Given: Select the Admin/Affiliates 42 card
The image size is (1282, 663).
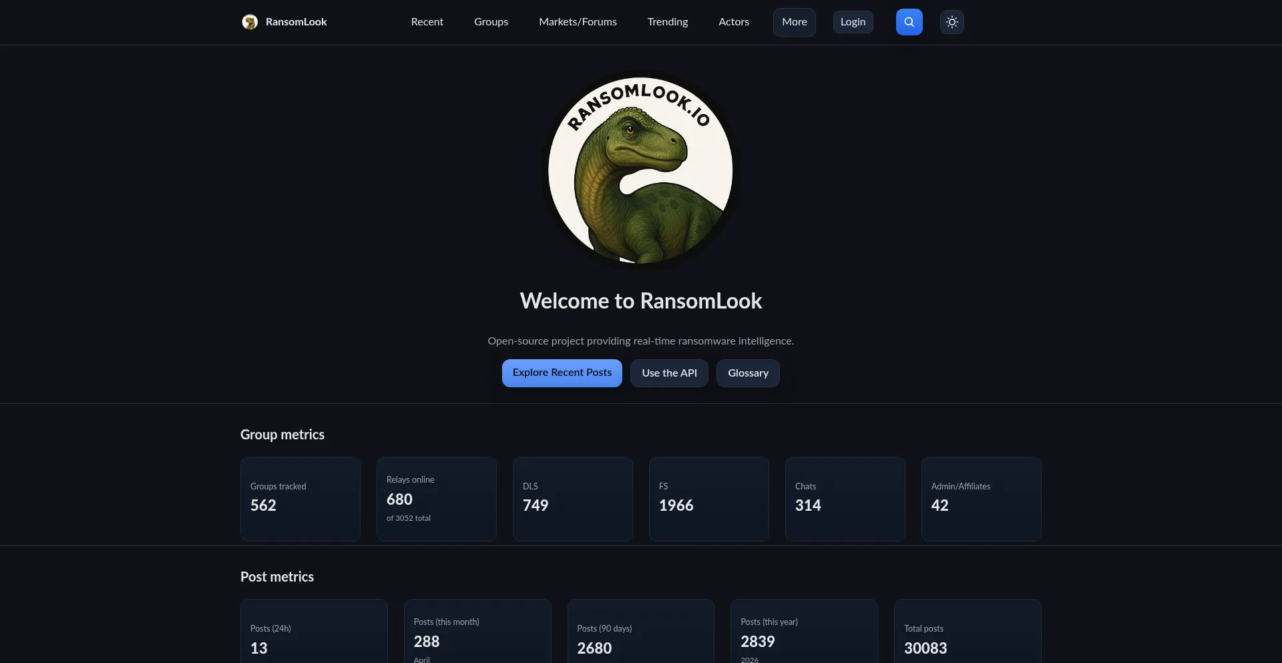Looking at the screenshot, I should pos(982,499).
